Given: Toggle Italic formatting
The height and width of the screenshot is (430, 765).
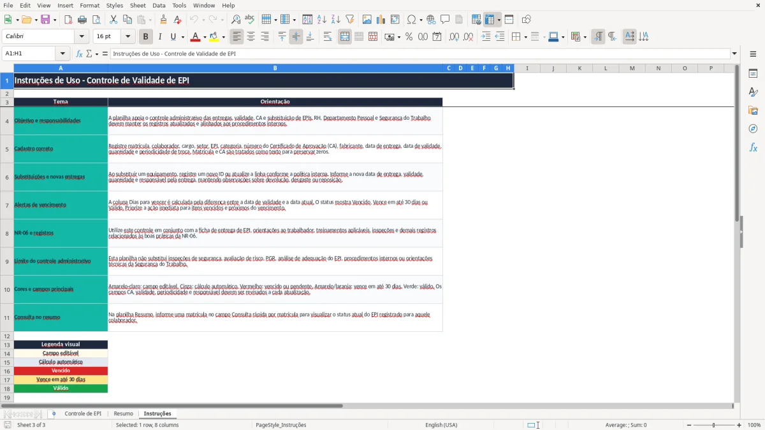Looking at the screenshot, I should [159, 37].
